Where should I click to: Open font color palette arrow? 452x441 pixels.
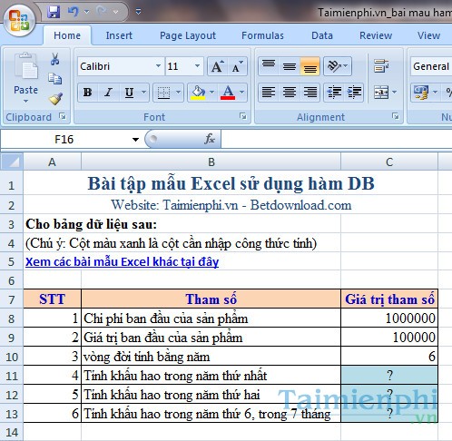pyautogui.click(x=241, y=93)
